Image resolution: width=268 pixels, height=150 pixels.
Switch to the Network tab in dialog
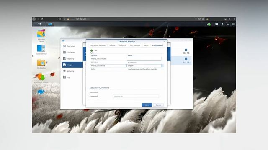[123, 45]
